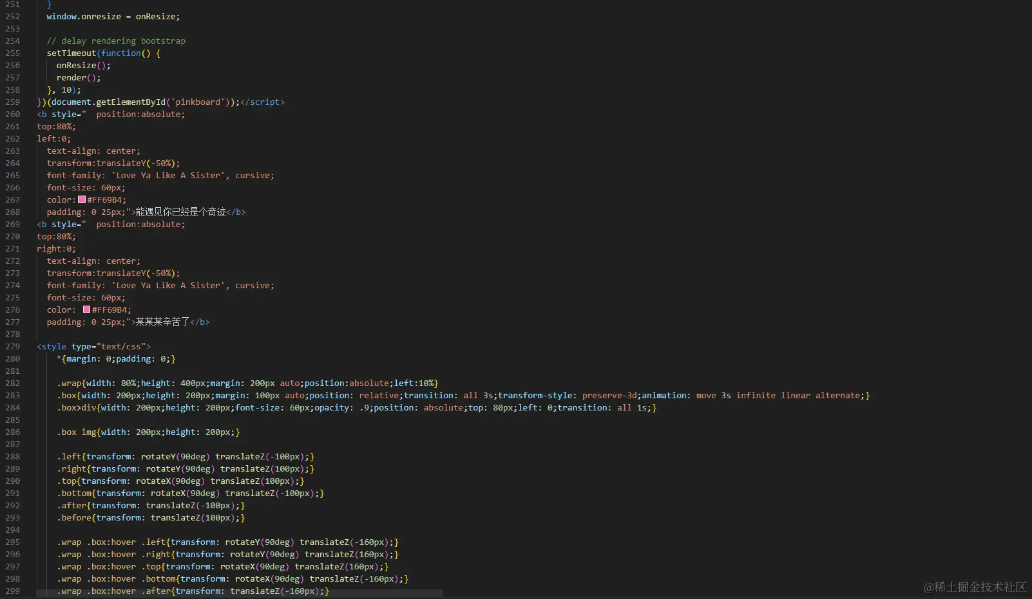Click line number 260 in the gutter
The height and width of the screenshot is (599, 1032).
pos(13,115)
